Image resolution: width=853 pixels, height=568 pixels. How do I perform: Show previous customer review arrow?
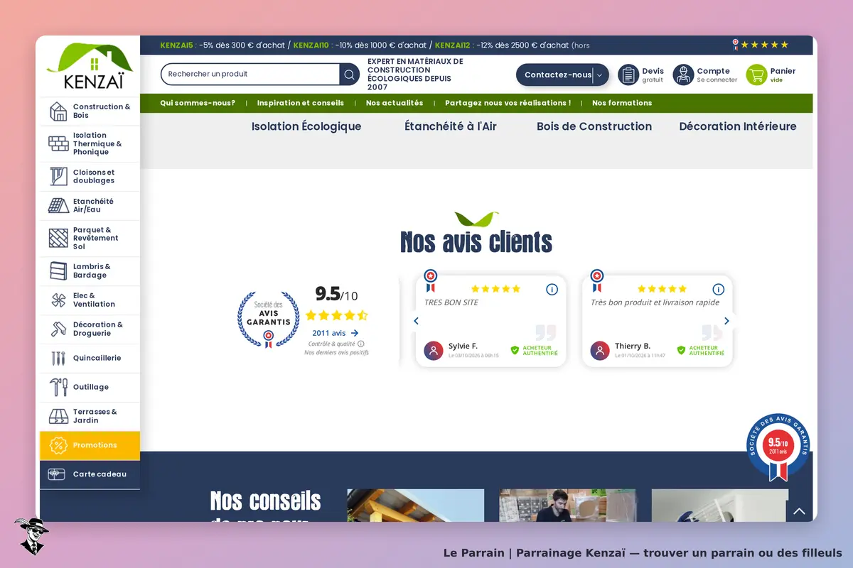tap(417, 321)
